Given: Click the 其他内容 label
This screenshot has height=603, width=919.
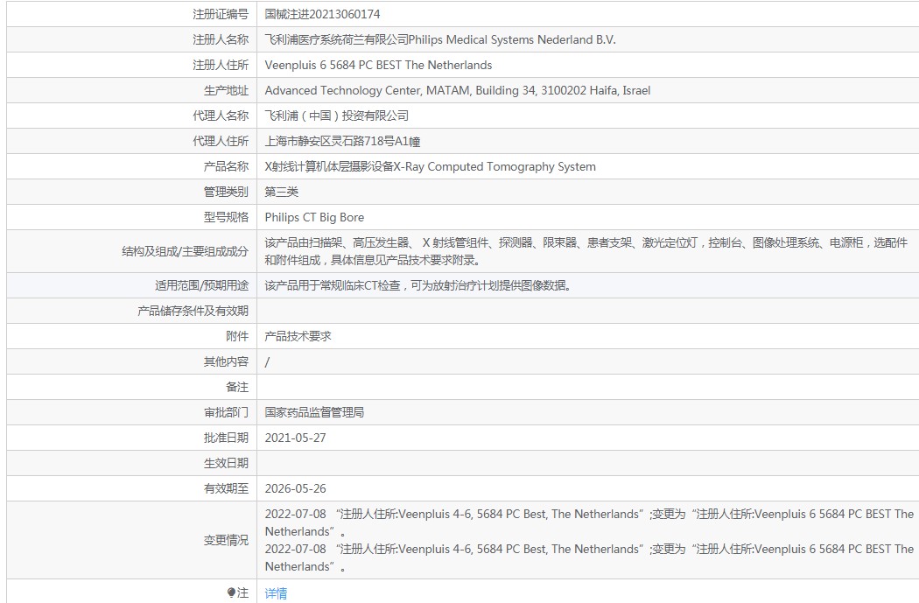Looking at the screenshot, I should click(226, 361).
